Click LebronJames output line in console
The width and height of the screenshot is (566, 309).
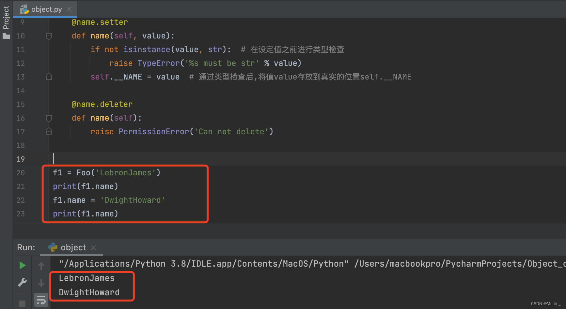coord(87,278)
